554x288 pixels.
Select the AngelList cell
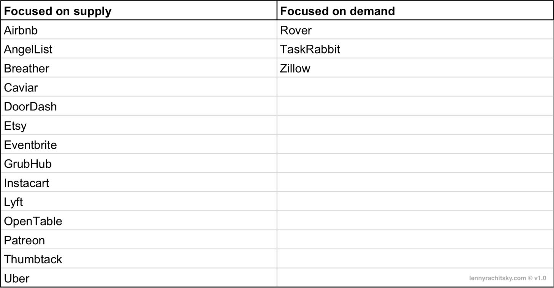[138, 49]
